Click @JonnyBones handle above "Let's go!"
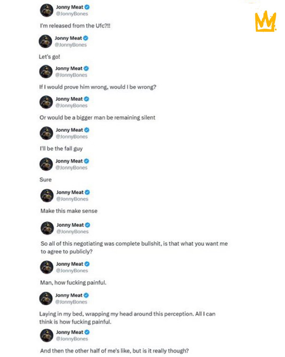This screenshot has height=357, width=285. tap(70, 45)
